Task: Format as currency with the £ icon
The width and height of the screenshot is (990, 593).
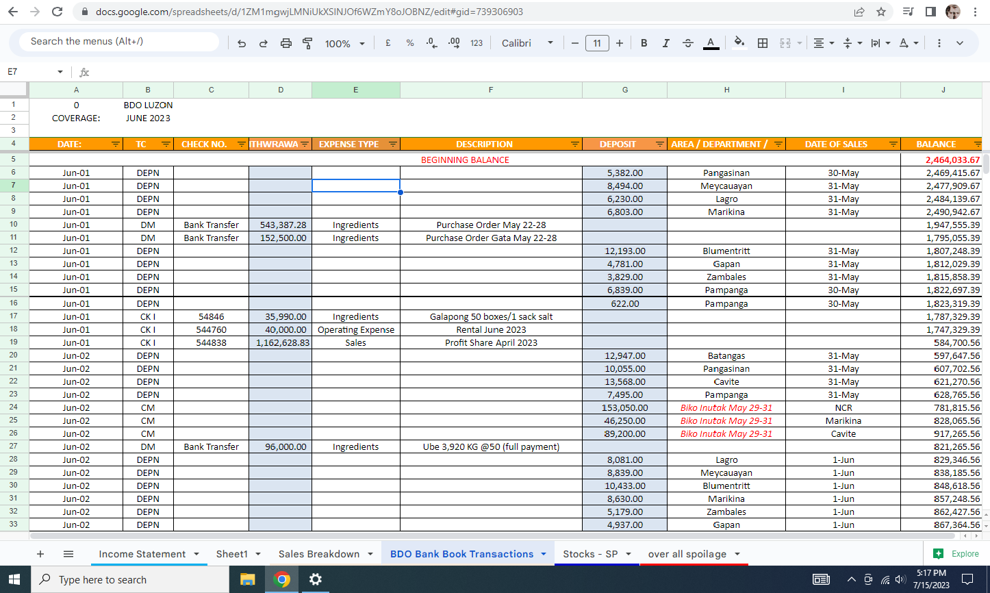Action: pyautogui.click(x=388, y=43)
